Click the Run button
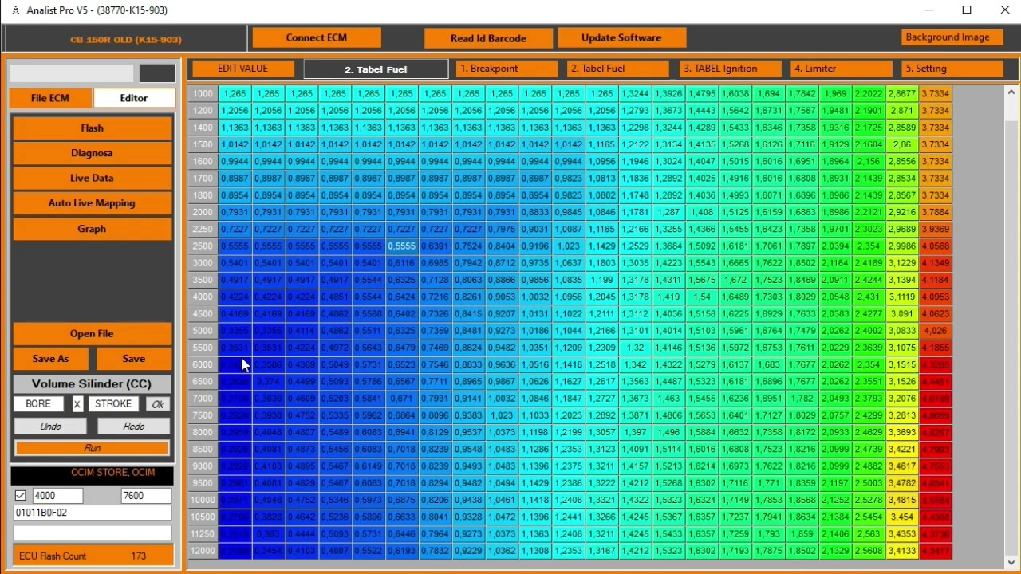This screenshot has height=574, width=1021. click(x=93, y=449)
